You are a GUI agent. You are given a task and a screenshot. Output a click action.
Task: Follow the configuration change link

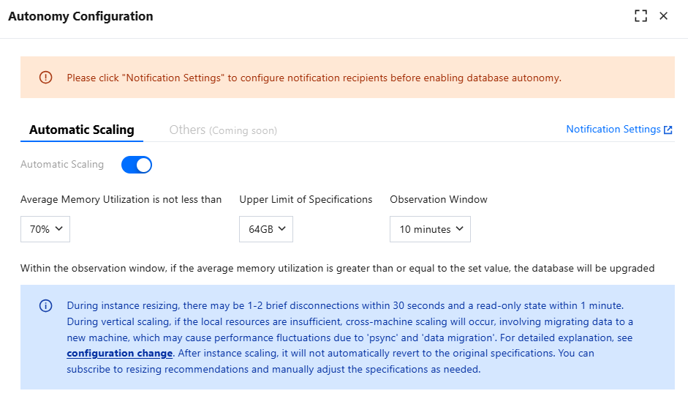[120, 354]
